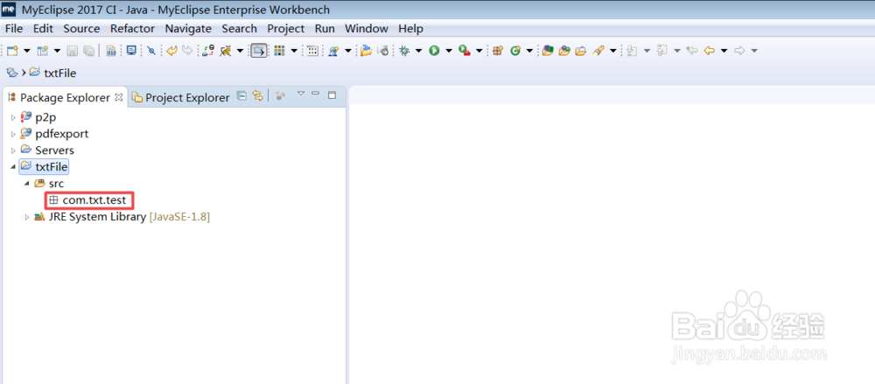Click the new web service globe icon

[x=333, y=51]
